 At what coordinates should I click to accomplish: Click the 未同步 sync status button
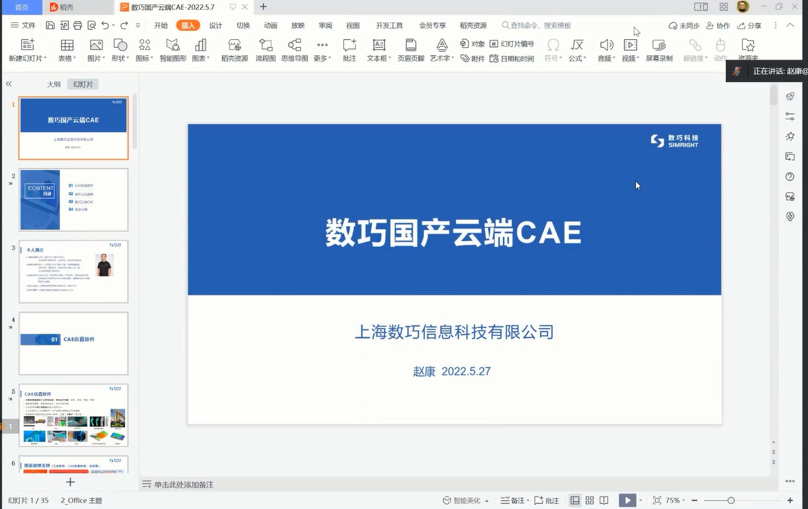tap(684, 25)
